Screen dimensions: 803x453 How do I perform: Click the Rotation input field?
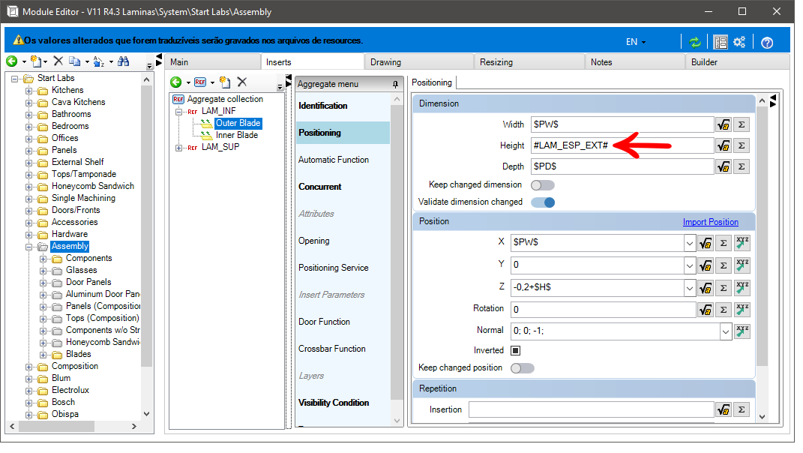pyautogui.click(x=604, y=310)
